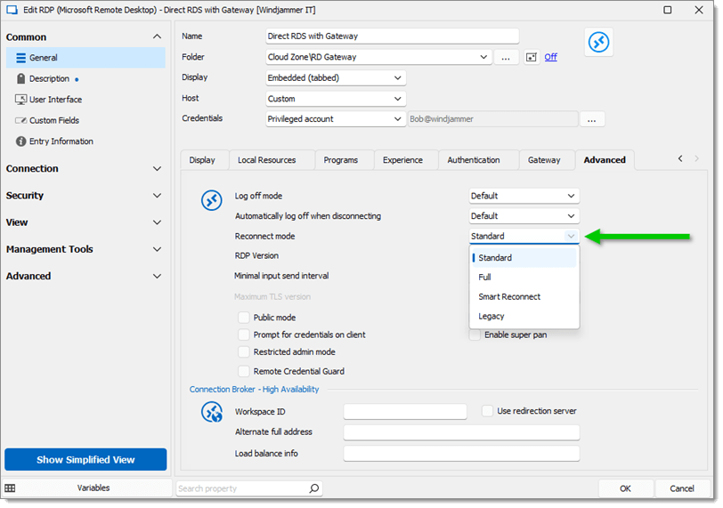Screen dimensions: 723x508
Task: Click the folder picker icon next to Off
Action: pyautogui.click(x=532, y=57)
